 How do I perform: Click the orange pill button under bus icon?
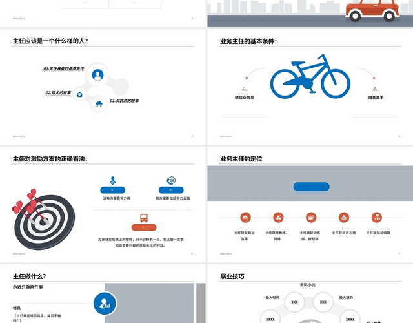pyautogui.click(x=144, y=227)
